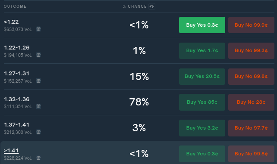The height and width of the screenshot is (164, 277).
Task: Click gift rewards icon for >1.41 outcome
Action: click(x=38, y=158)
